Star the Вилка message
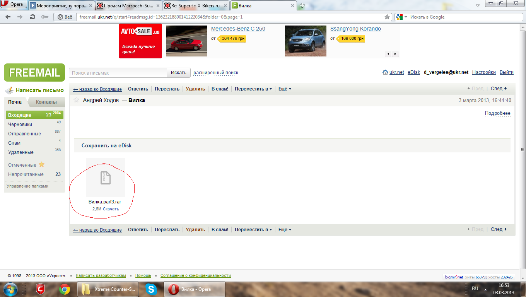The image size is (526, 297). point(77,100)
